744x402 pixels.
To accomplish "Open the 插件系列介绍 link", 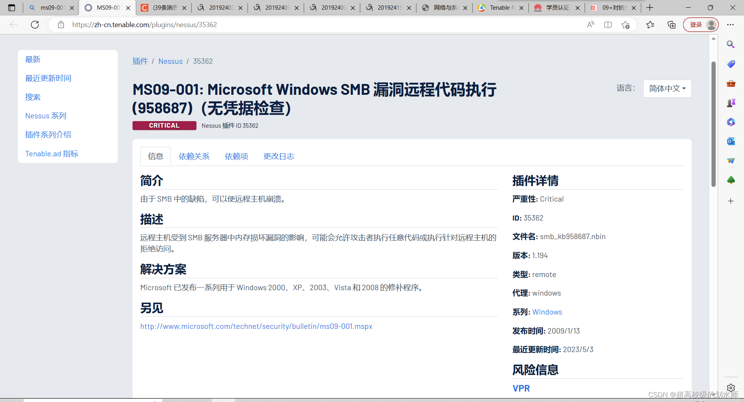I will (x=48, y=135).
